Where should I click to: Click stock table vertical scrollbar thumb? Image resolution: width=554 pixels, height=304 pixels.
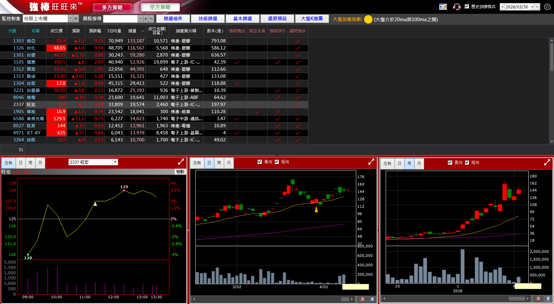point(552,57)
